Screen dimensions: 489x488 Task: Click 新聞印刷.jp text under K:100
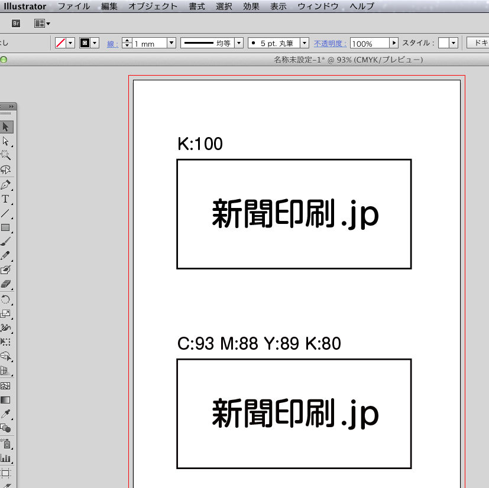click(295, 214)
